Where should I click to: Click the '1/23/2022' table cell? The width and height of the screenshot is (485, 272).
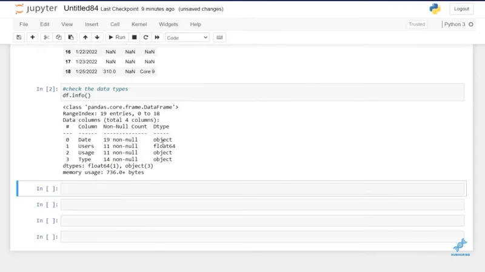(86, 62)
